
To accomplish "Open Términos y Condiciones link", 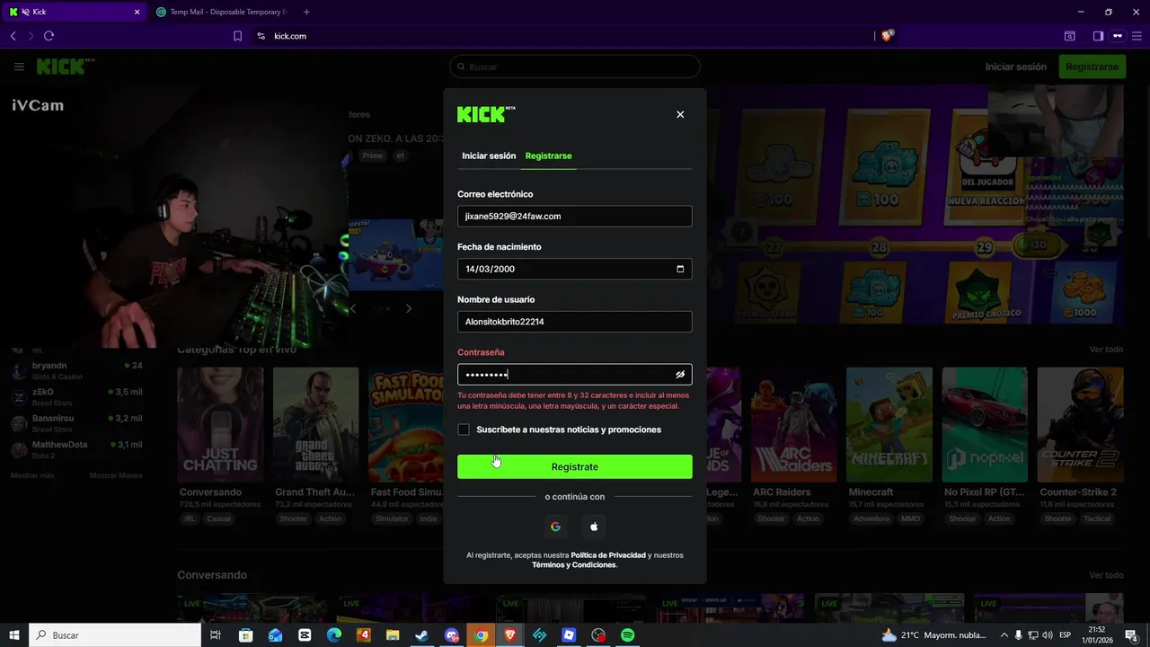I will point(574,565).
